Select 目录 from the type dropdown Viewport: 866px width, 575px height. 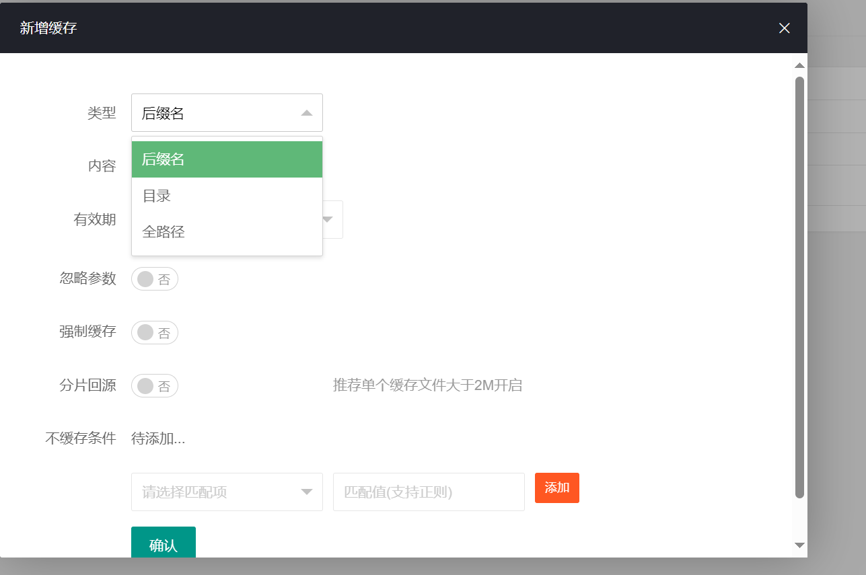(227, 195)
